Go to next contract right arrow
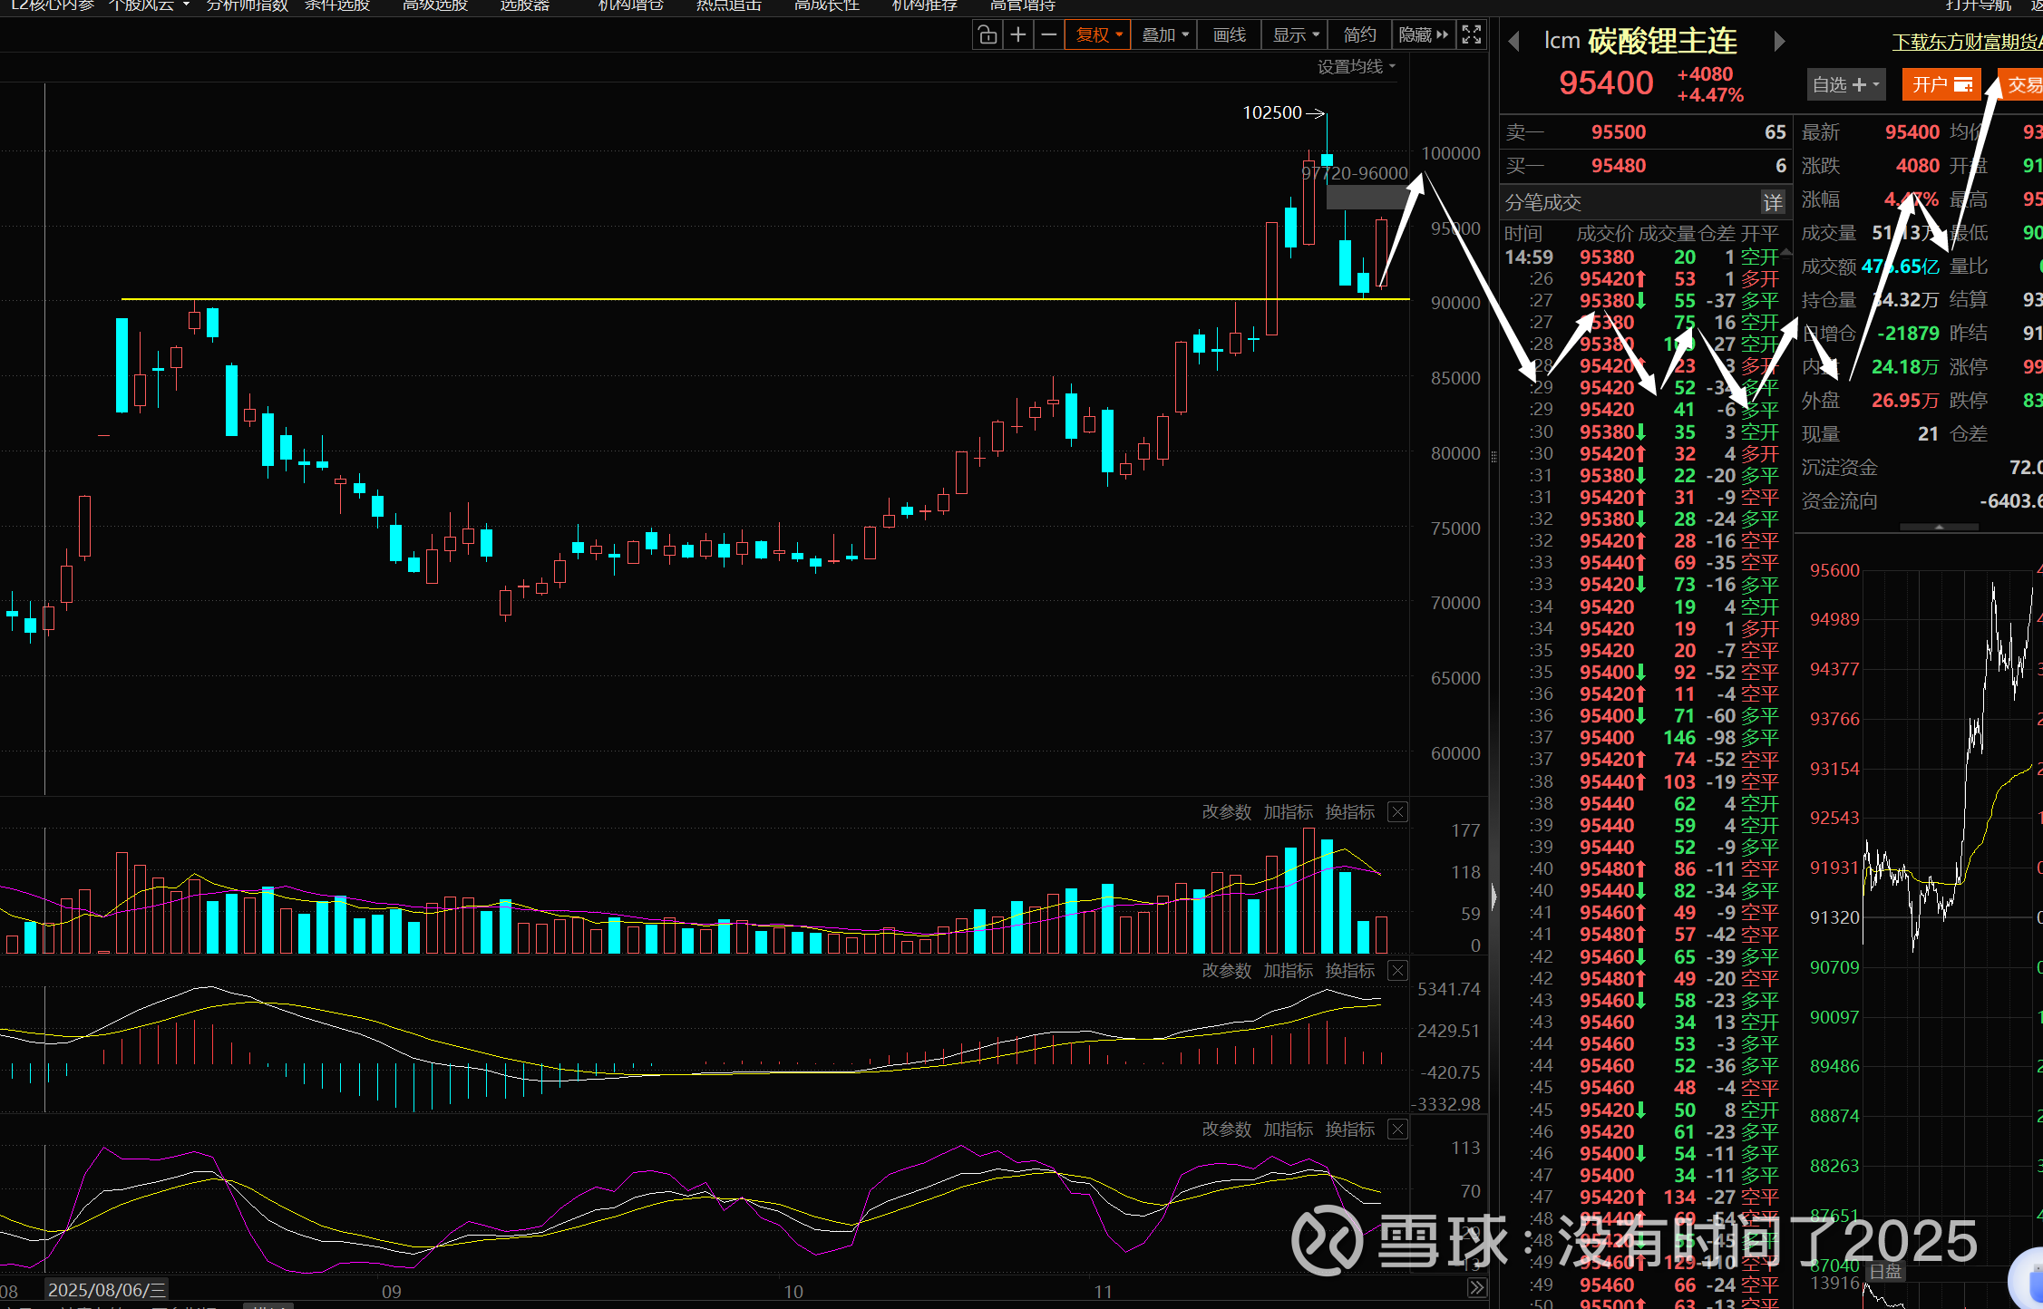The width and height of the screenshot is (2043, 1309). tap(1779, 42)
